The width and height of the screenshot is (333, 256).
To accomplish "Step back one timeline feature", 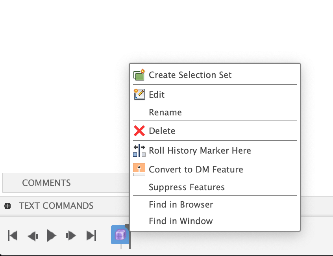I will (x=33, y=236).
